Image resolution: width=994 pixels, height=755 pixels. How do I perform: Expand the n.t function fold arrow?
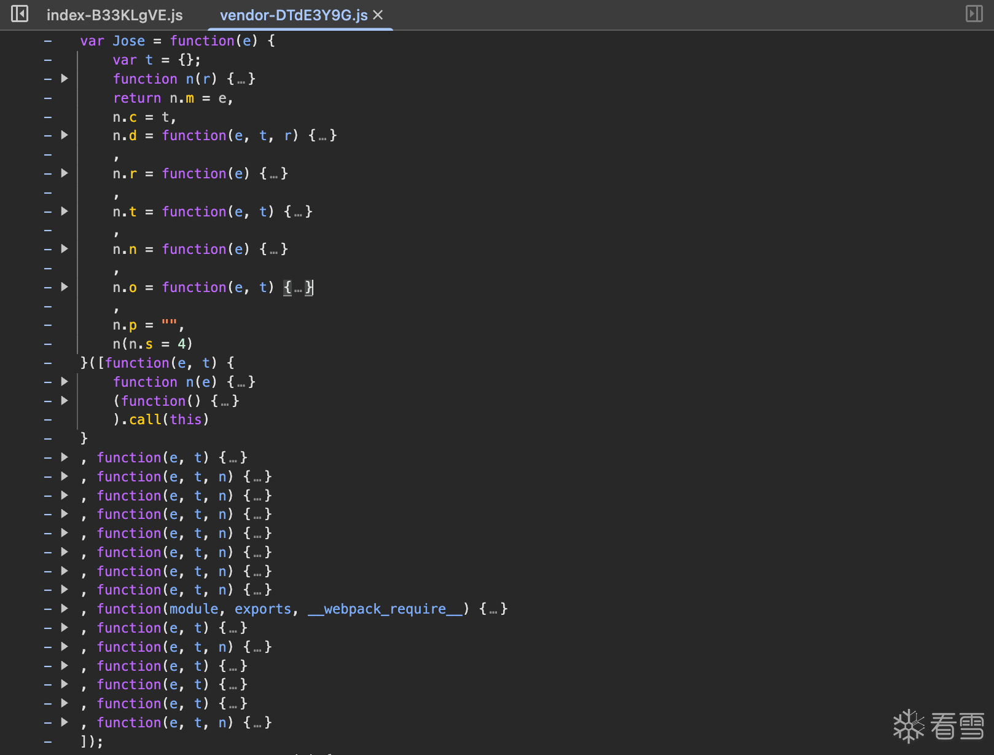coord(65,211)
